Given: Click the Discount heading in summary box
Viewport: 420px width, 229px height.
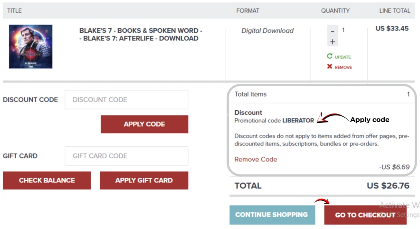Looking at the screenshot, I should click(248, 113).
